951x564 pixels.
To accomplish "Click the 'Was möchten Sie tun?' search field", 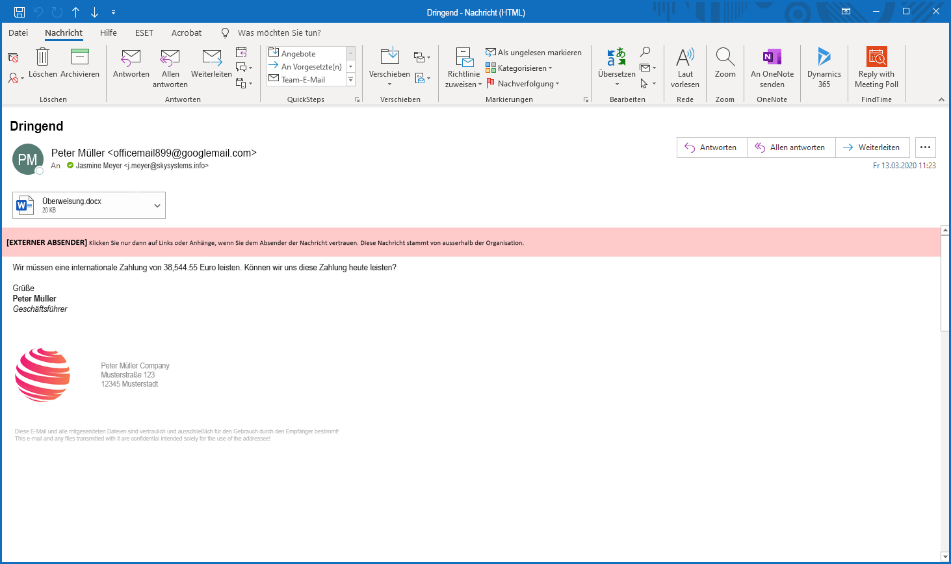I will coord(279,32).
